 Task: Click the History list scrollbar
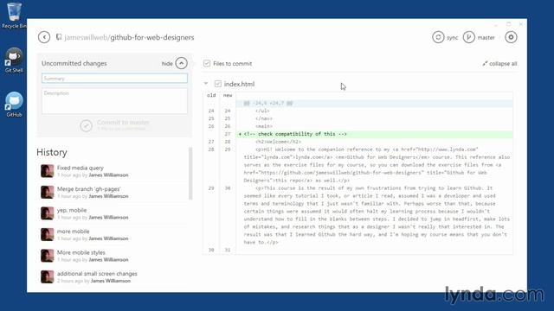tap(190, 174)
